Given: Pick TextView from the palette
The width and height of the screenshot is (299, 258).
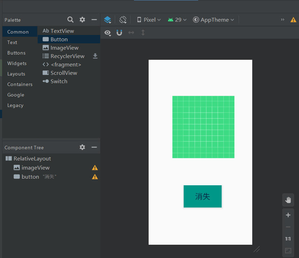Looking at the screenshot, I should coord(69,31).
